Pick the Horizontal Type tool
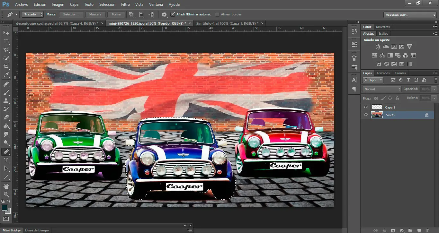The height and width of the screenshot is (233, 439). pyautogui.click(x=6, y=160)
